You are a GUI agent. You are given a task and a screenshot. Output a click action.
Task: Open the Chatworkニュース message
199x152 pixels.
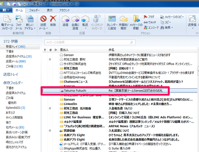[x=119, y=82]
